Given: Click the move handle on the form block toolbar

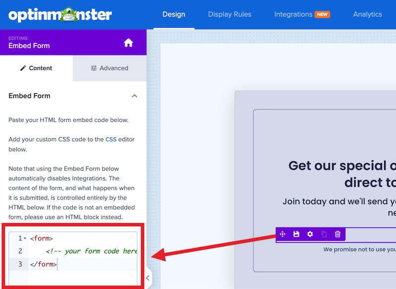Looking at the screenshot, I should coord(283,234).
